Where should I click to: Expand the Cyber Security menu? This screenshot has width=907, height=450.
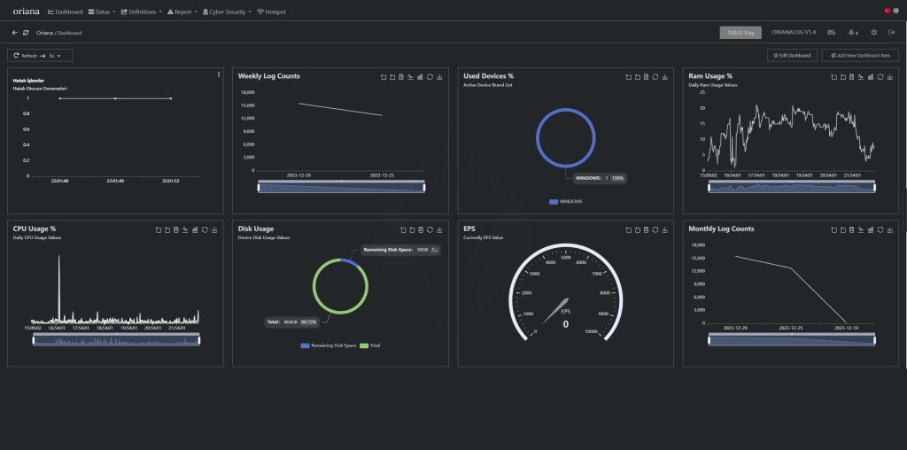click(226, 12)
